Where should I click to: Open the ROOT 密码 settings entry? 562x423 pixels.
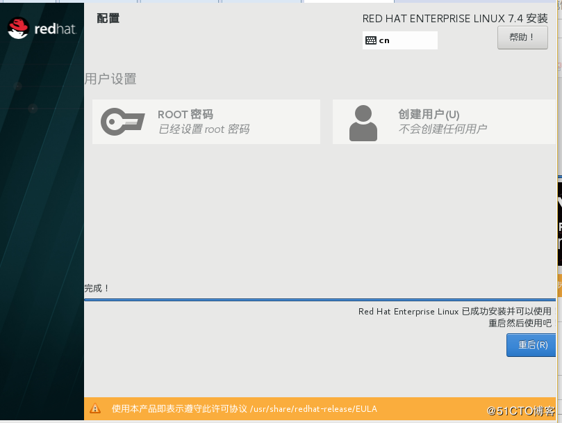point(206,122)
